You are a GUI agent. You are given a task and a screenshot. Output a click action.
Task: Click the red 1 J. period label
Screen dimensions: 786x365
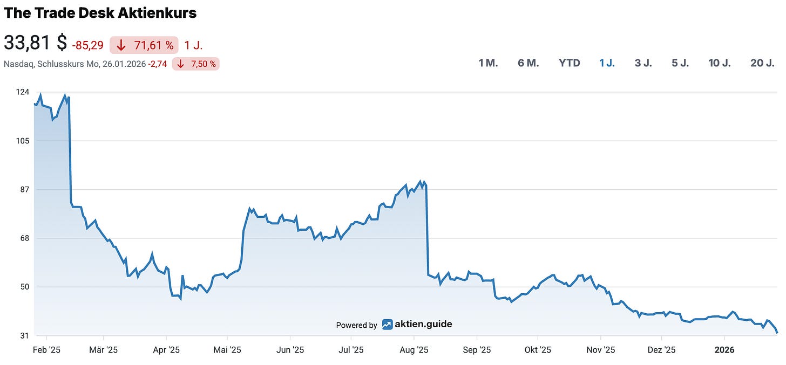click(x=193, y=45)
